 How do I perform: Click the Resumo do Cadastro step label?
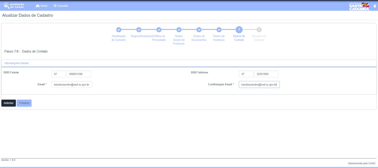pos(259,38)
